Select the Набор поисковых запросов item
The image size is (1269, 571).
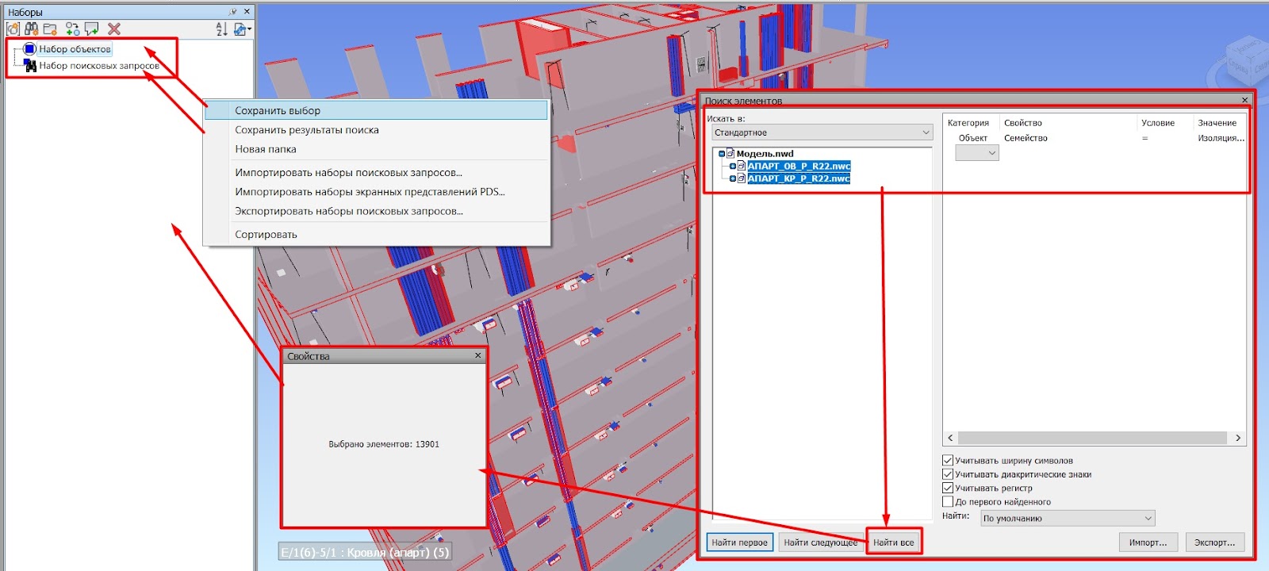coord(99,66)
